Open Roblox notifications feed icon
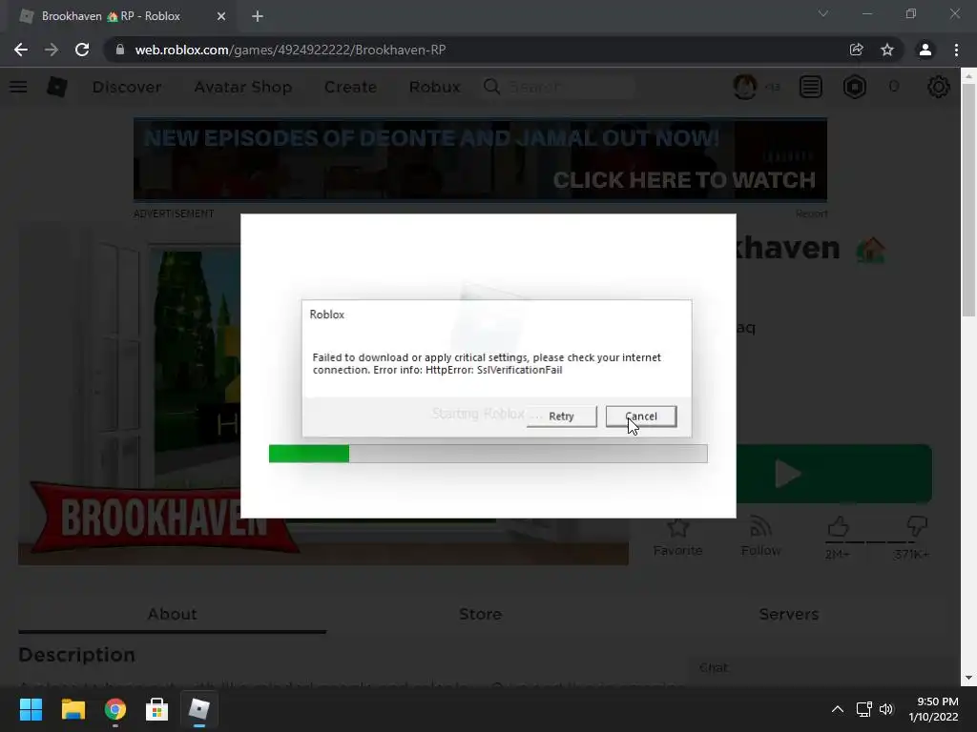 point(811,87)
